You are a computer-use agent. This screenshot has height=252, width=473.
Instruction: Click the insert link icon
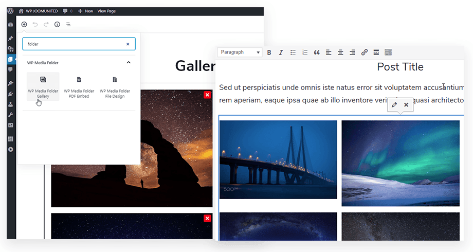coord(365,52)
